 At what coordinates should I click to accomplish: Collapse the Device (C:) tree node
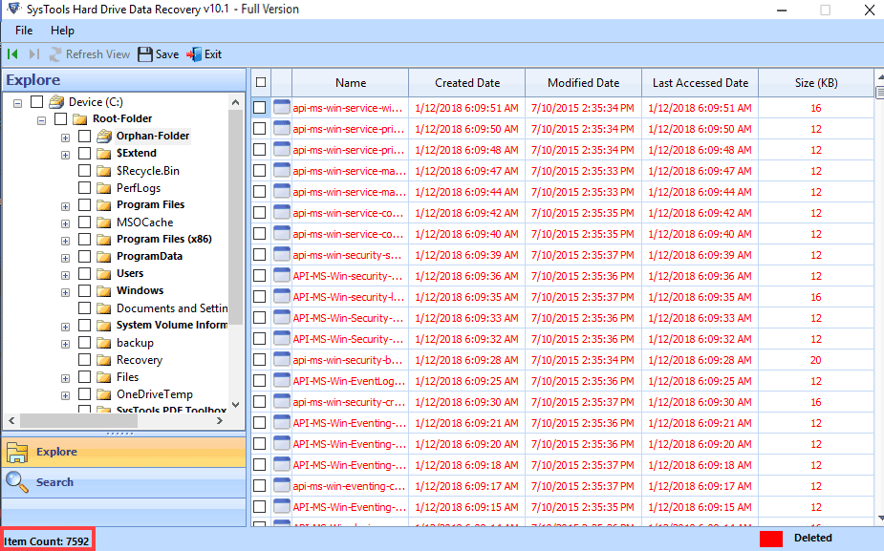(17, 103)
